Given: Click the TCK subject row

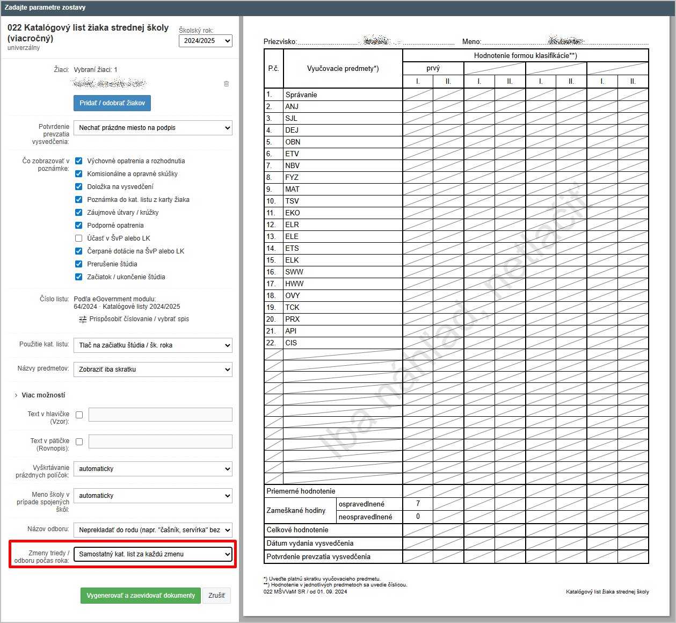Looking at the screenshot, I should pyautogui.click(x=456, y=307).
